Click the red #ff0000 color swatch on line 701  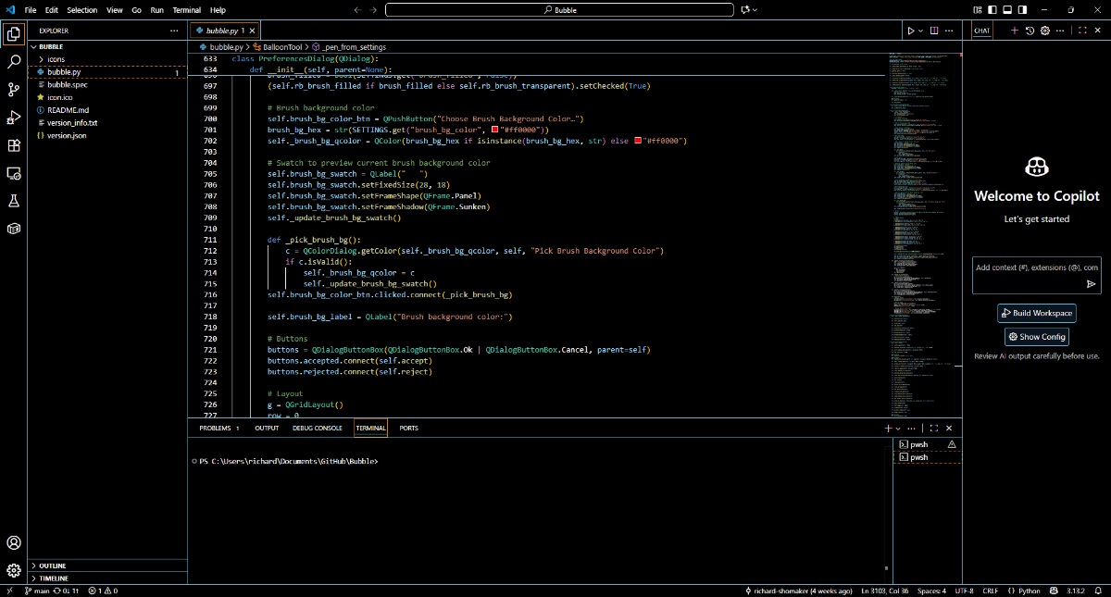point(495,130)
